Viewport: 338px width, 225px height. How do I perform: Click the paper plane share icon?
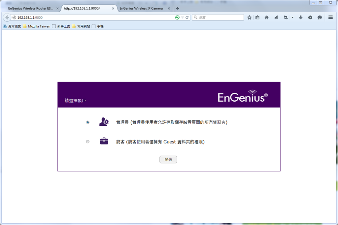click(x=276, y=17)
